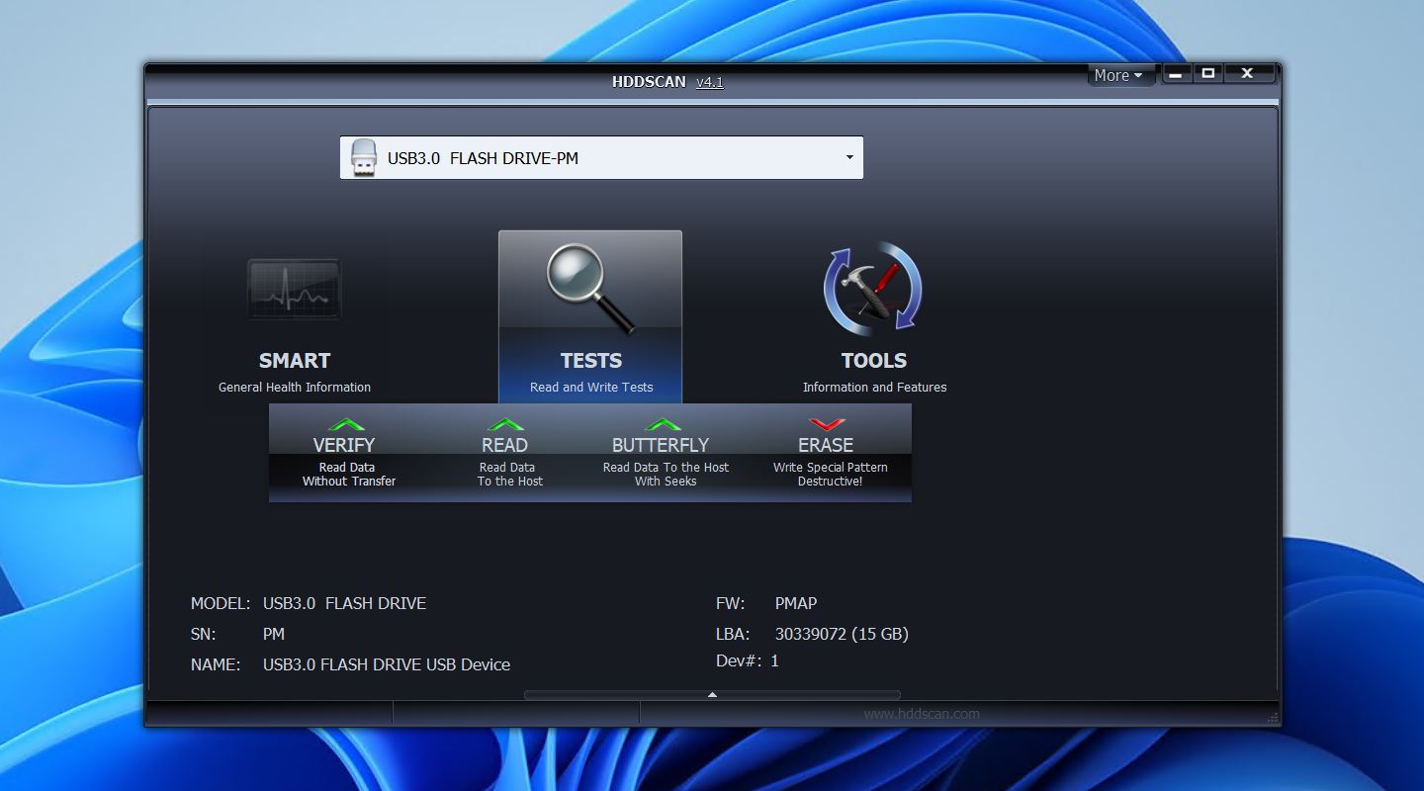Open the drive selection dropdown
This screenshot has height=791, width=1424.
847,156
